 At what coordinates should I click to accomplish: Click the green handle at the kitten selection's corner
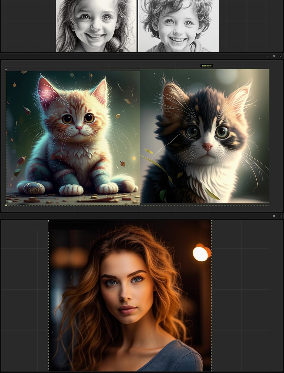click(6, 205)
